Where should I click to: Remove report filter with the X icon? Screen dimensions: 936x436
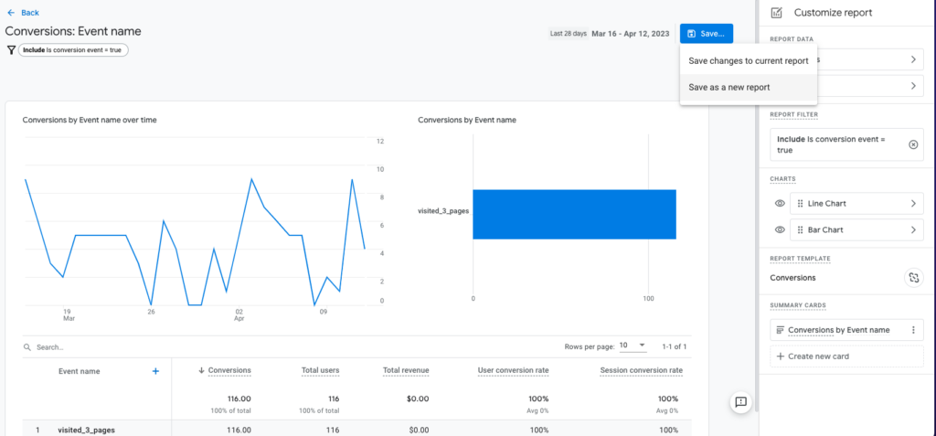(x=913, y=144)
